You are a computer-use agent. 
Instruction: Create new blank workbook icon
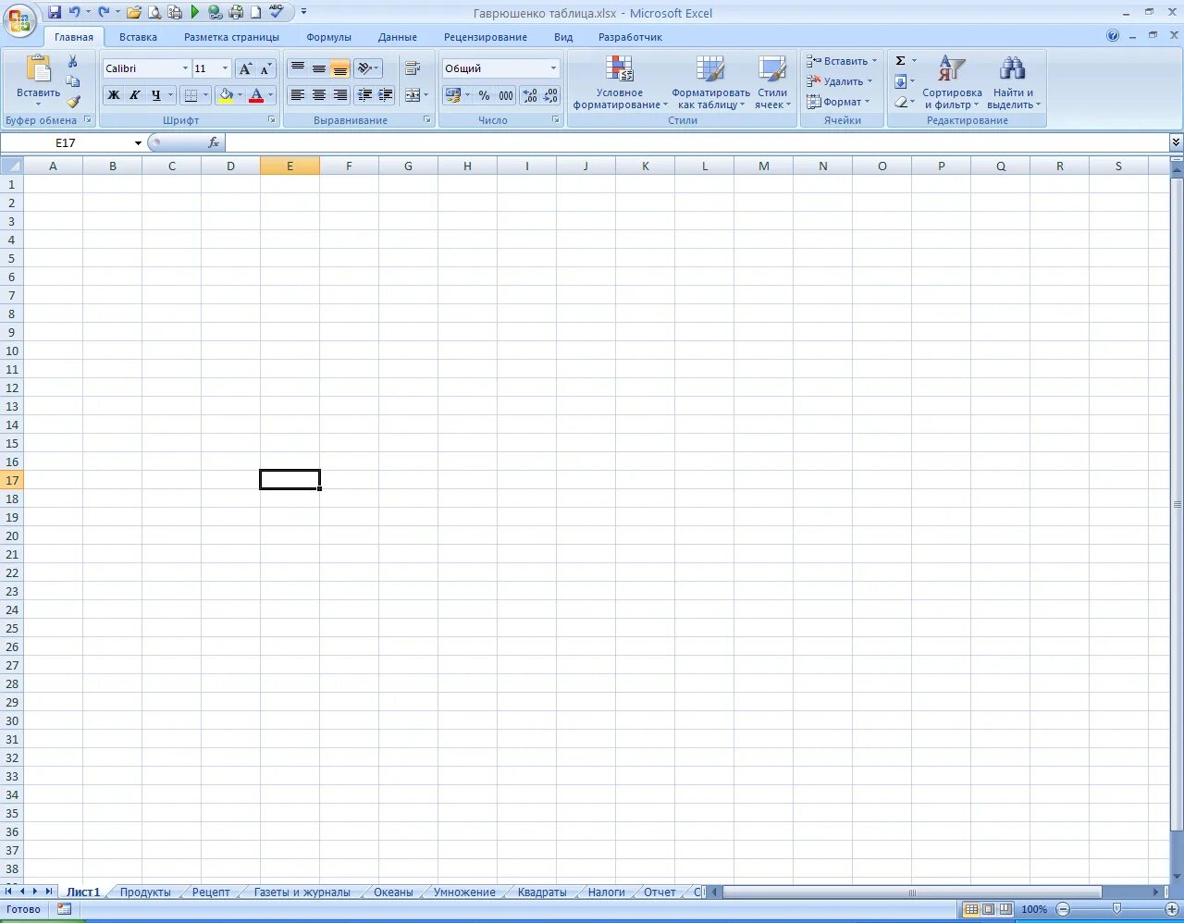(255, 12)
